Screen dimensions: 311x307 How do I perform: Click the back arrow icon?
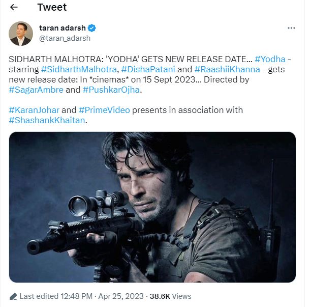(x=14, y=8)
